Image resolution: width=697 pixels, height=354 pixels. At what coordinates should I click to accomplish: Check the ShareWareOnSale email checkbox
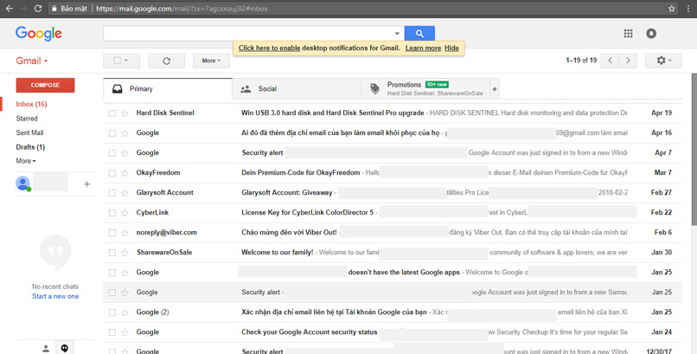[112, 253]
